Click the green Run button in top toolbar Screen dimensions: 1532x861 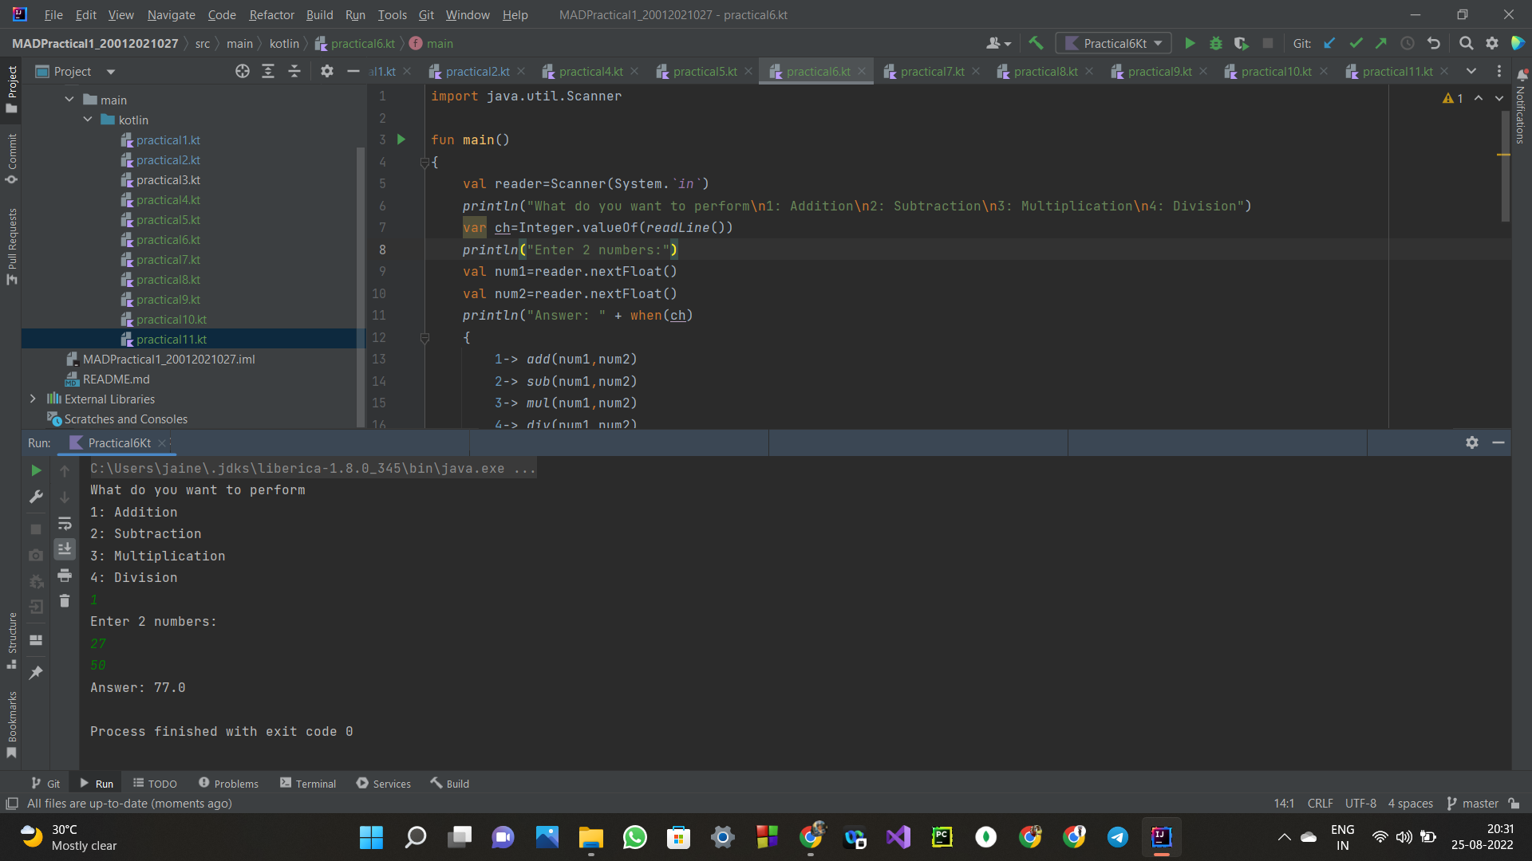point(1190,43)
